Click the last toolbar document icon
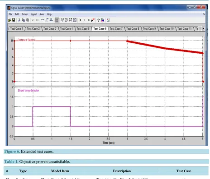 108,20
